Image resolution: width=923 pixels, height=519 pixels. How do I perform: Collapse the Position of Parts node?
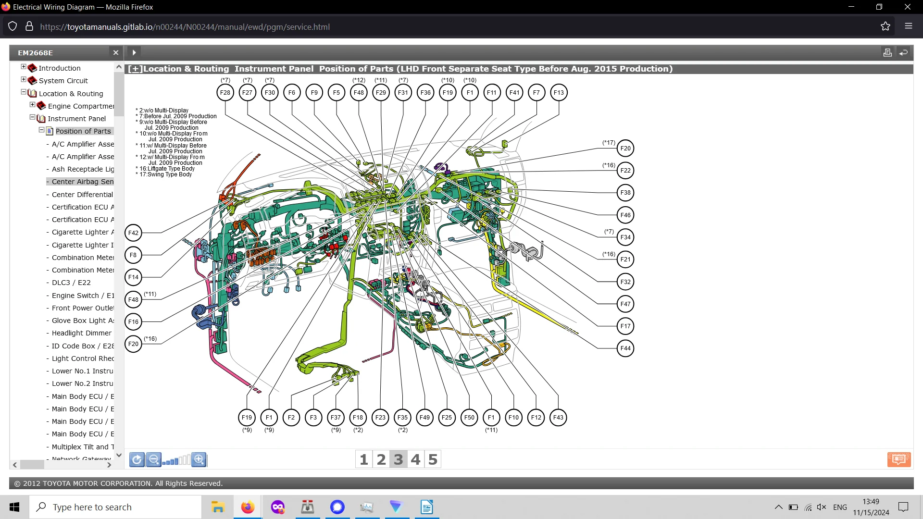pos(42,130)
